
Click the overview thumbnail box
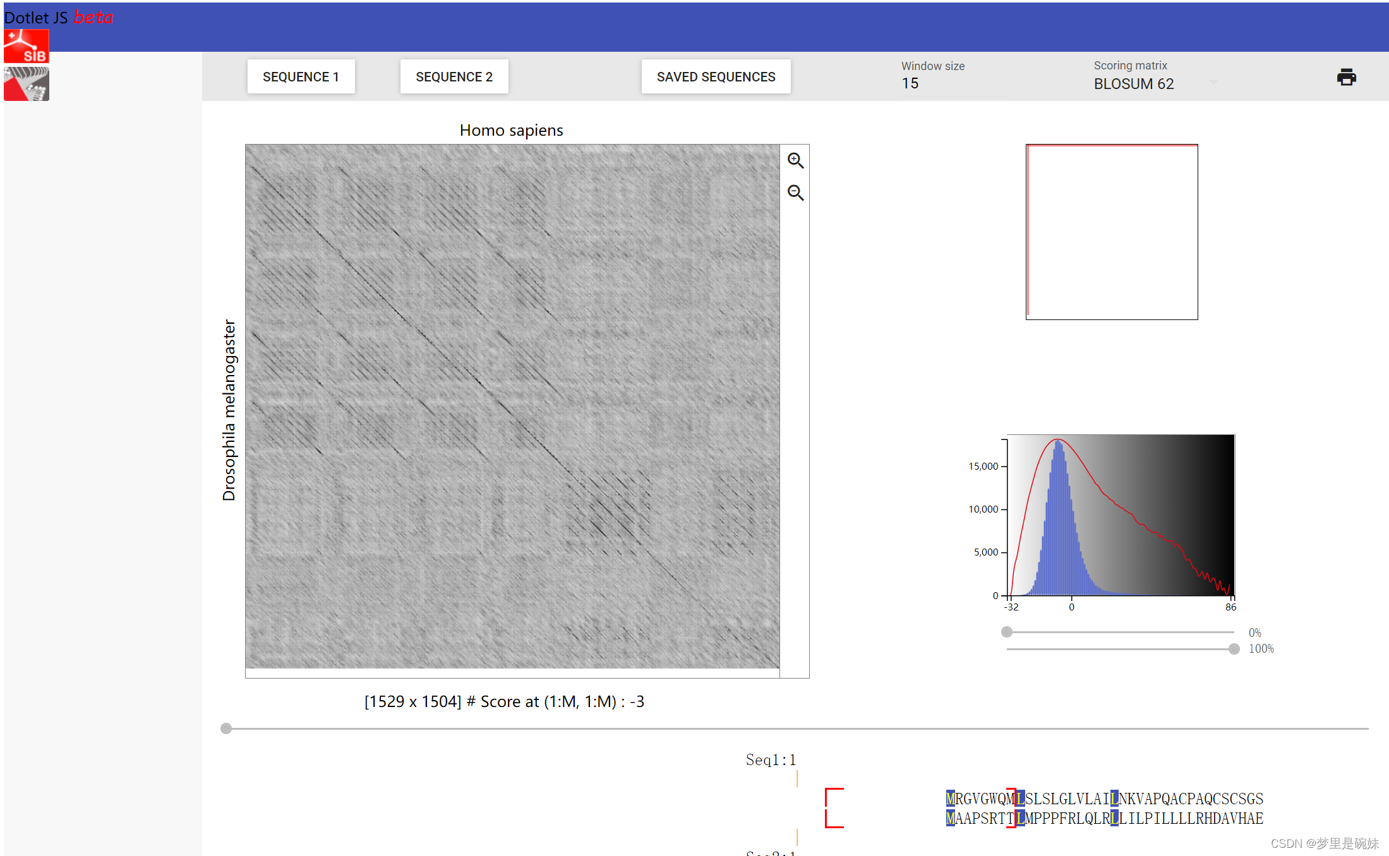click(1111, 232)
